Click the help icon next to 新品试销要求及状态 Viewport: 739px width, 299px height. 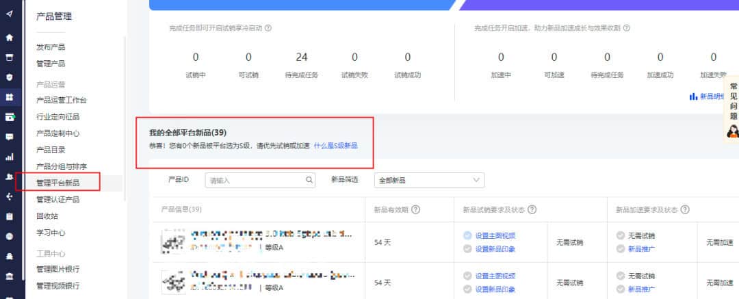[x=532, y=209]
